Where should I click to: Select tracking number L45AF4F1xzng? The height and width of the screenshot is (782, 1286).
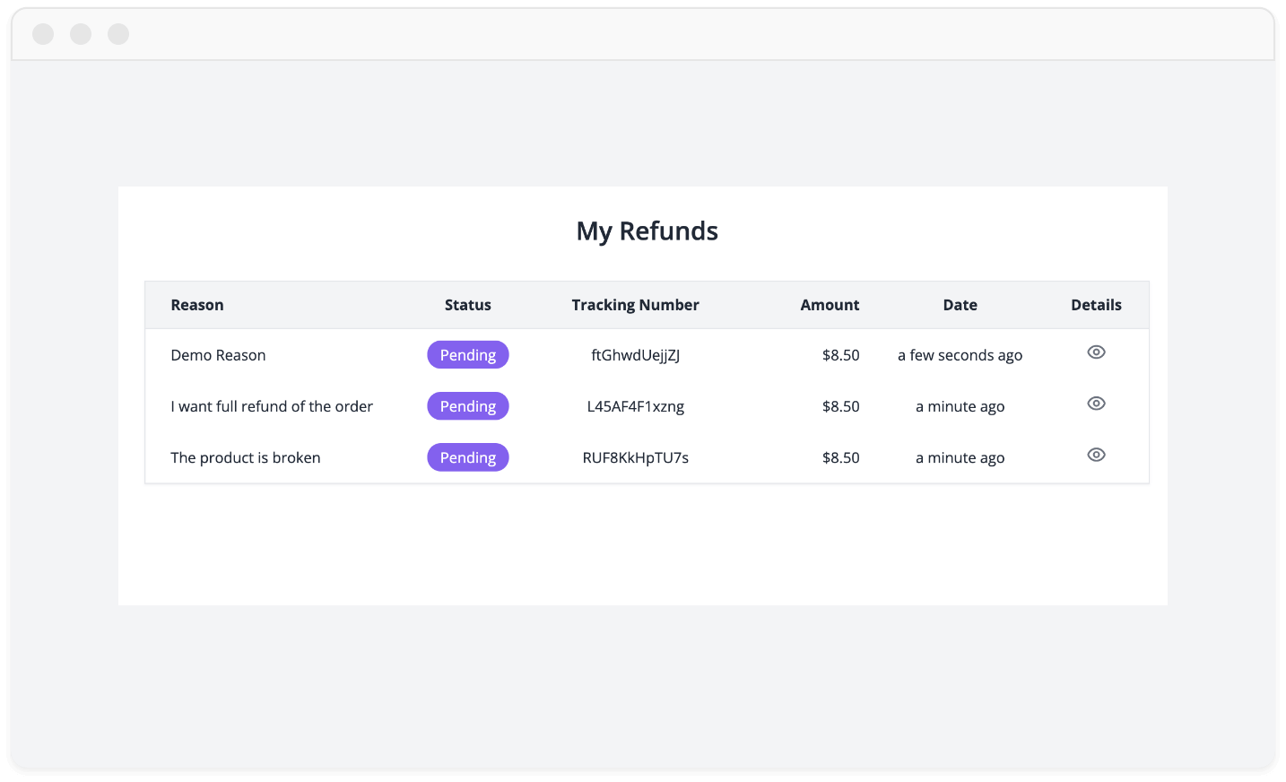[635, 406]
